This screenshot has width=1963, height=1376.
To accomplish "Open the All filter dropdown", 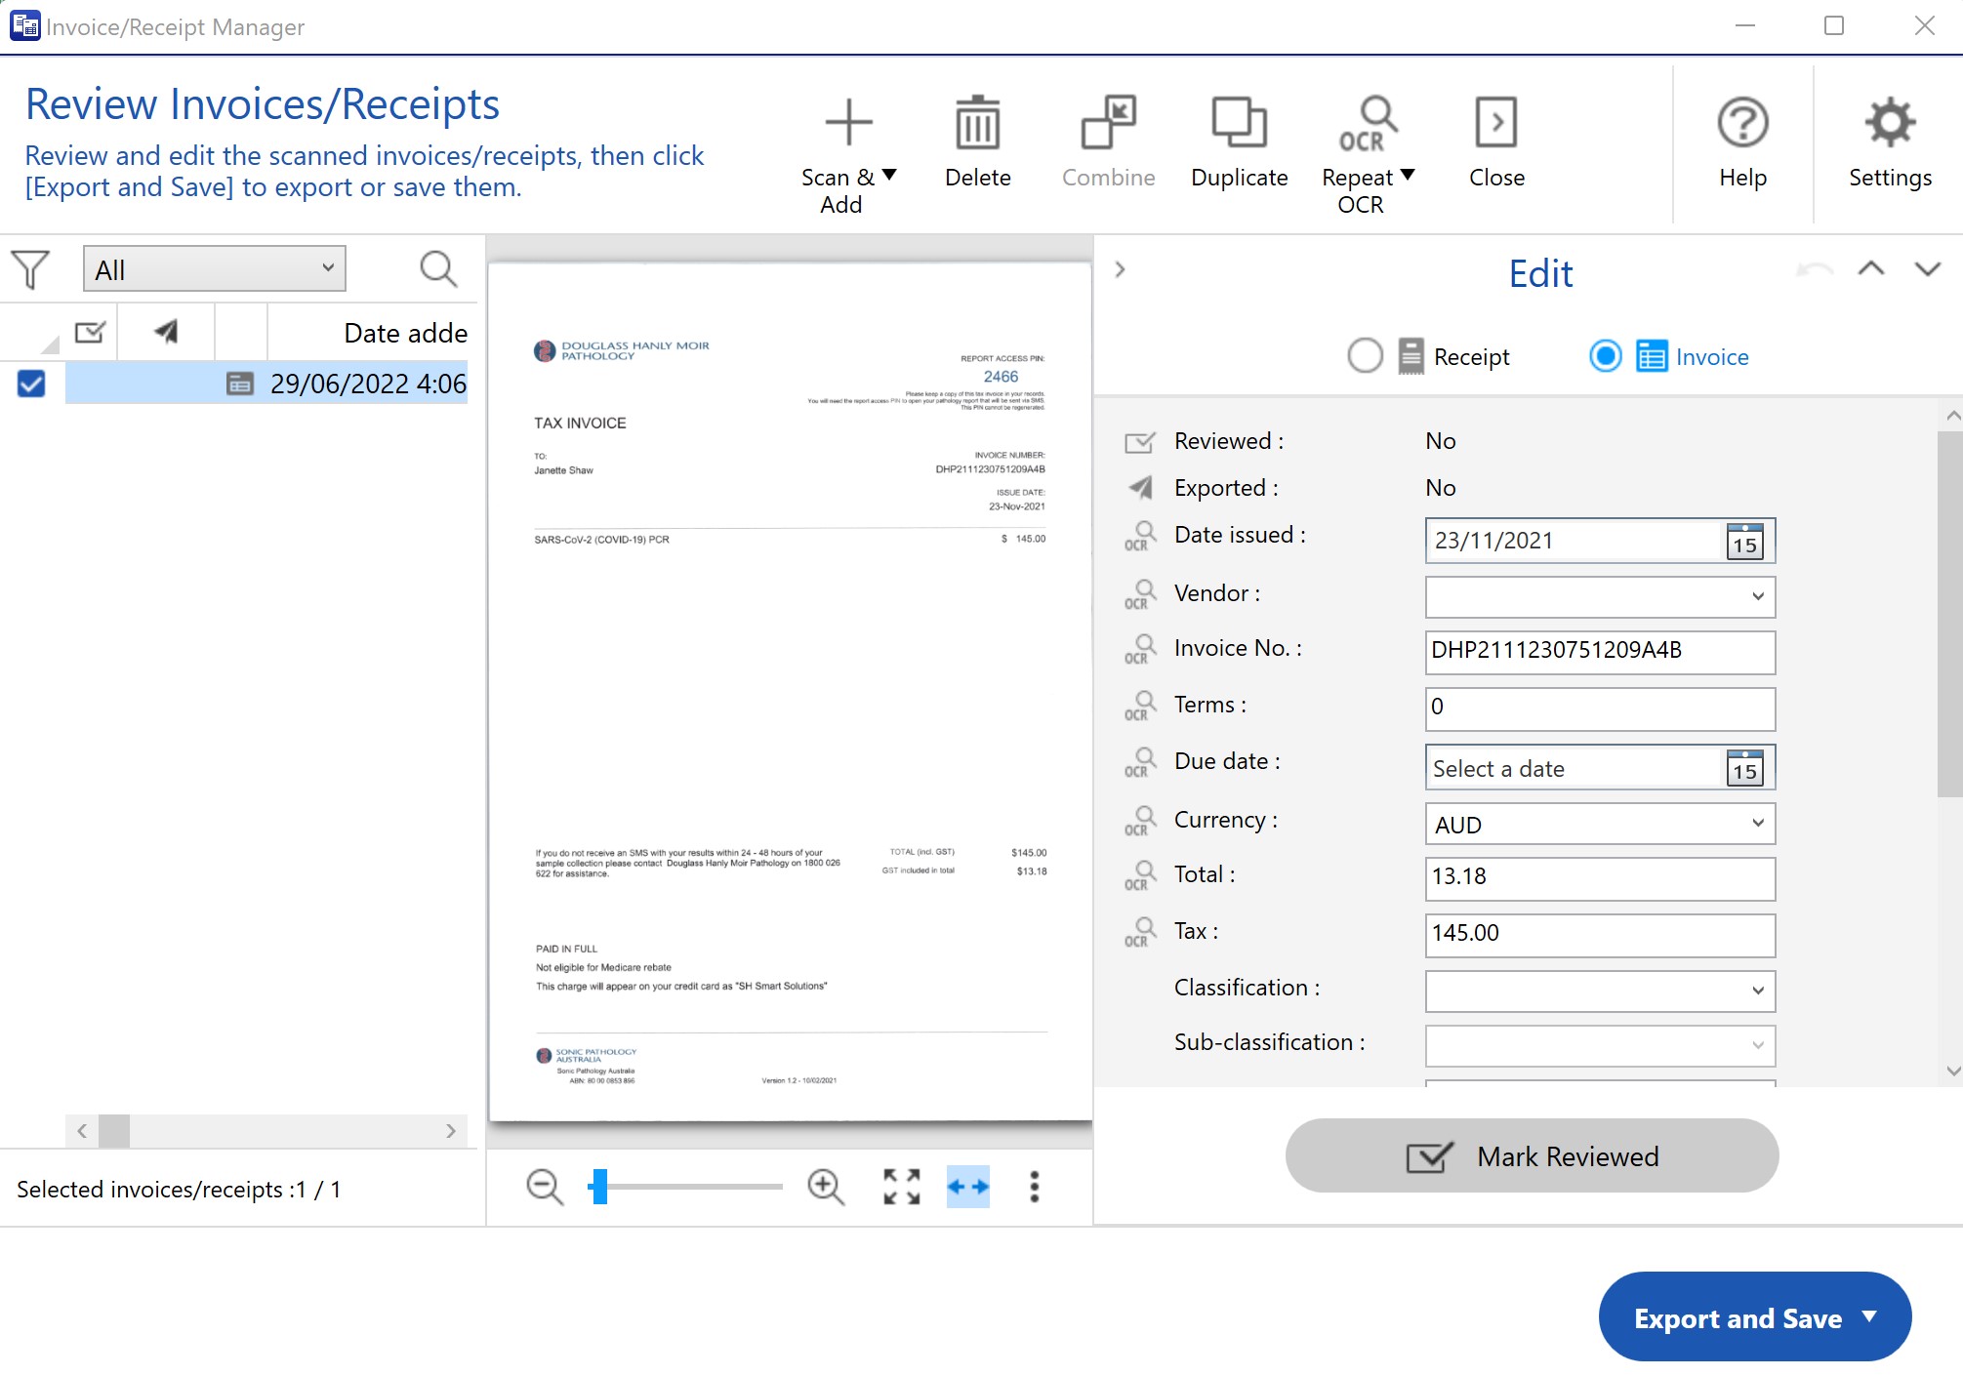I will pos(215,269).
